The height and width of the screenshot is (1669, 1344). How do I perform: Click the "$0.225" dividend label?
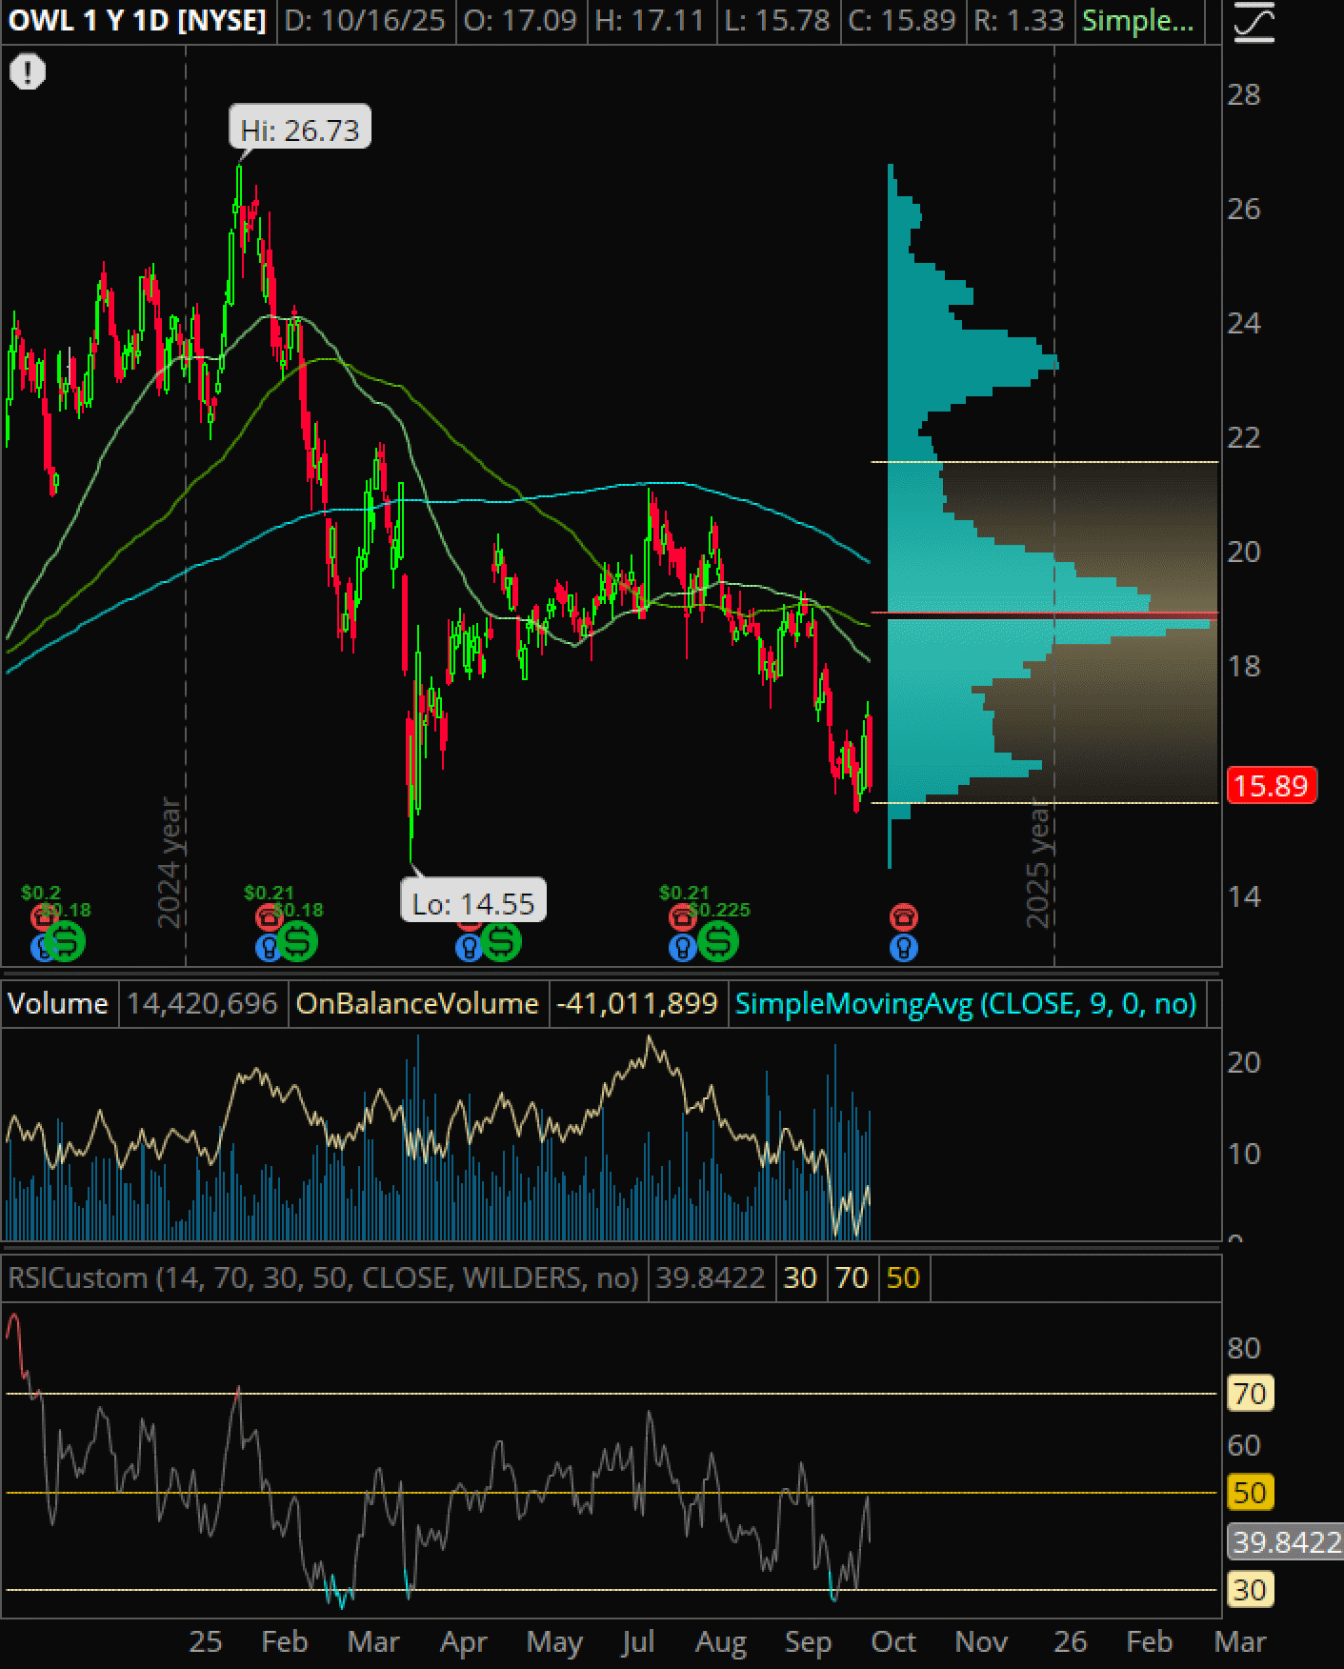(x=720, y=910)
